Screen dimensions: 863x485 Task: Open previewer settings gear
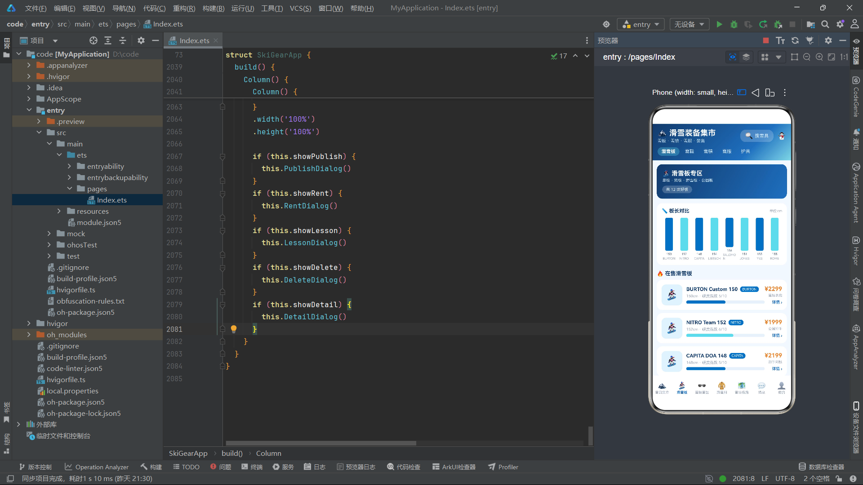[x=828, y=40]
